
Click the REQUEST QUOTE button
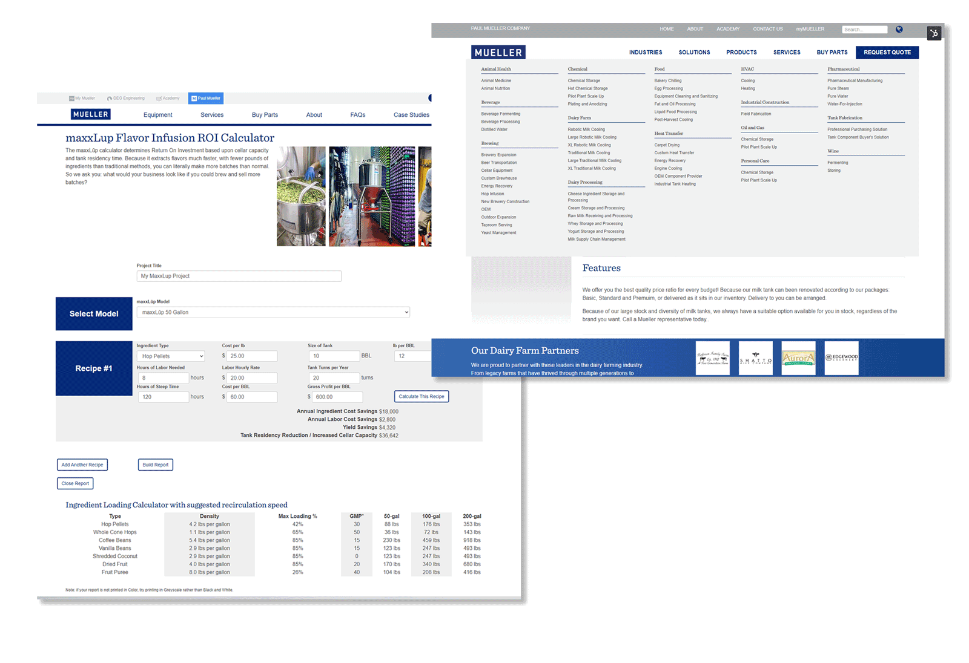coord(887,53)
